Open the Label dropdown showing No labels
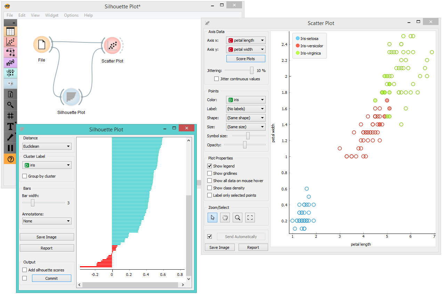The width and height of the screenshot is (442, 294). click(246, 109)
